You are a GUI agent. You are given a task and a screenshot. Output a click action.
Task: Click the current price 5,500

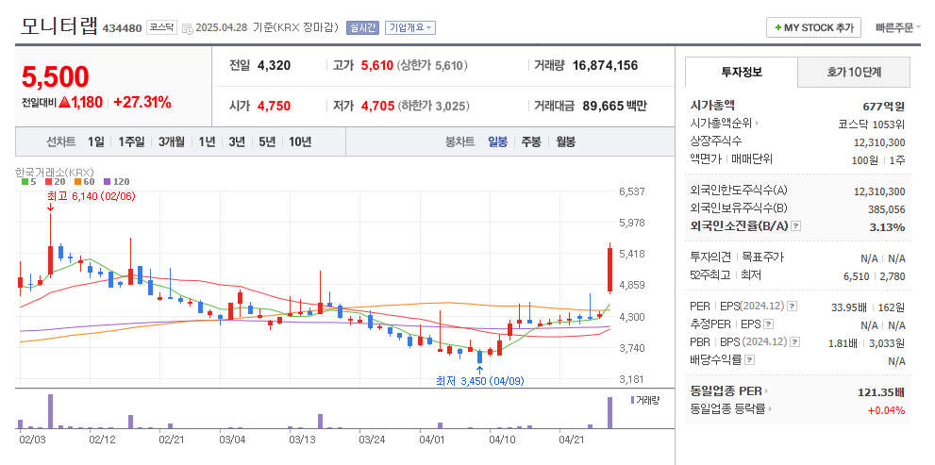click(x=56, y=76)
